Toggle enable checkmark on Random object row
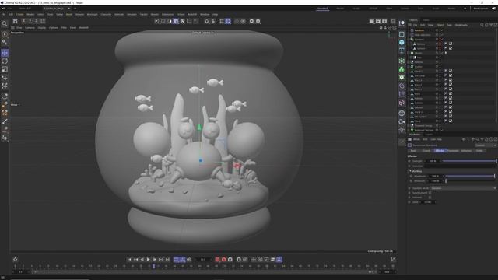The image size is (498, 280). pos(442,30)
